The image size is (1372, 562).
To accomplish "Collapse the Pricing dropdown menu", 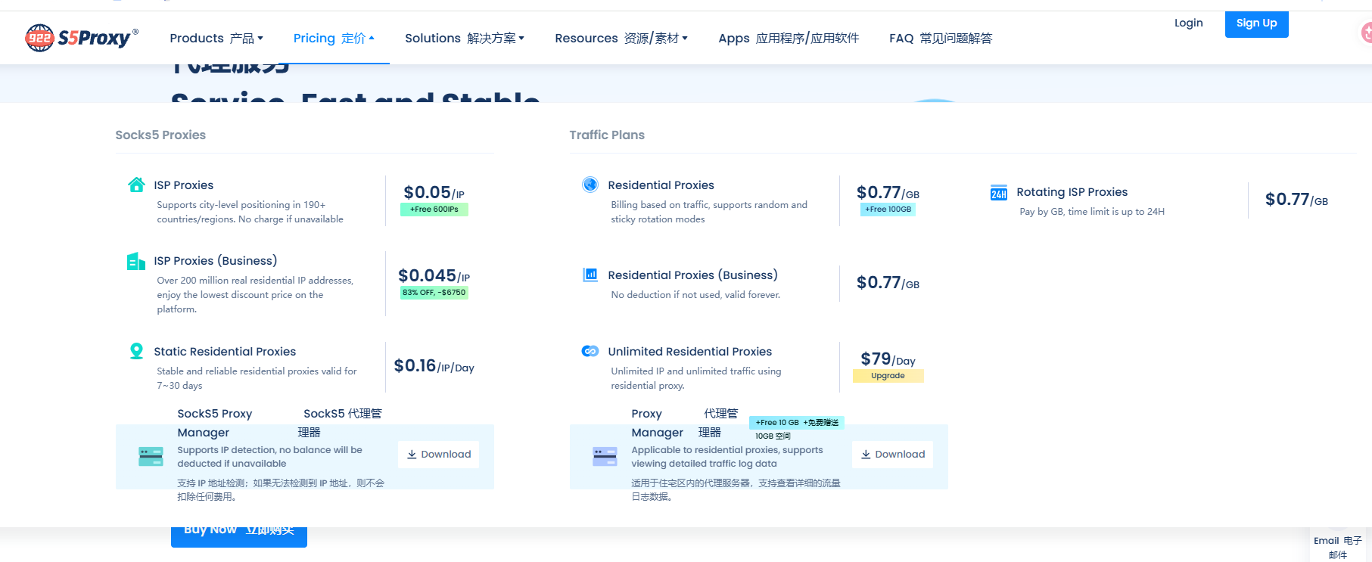I will click(x=334, y=38).
